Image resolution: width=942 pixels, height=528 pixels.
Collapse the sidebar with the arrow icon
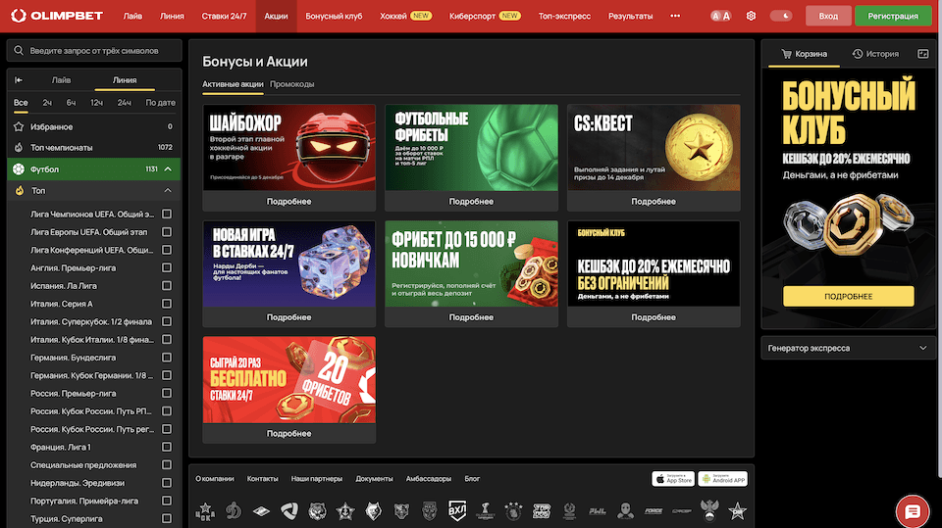(19, 80)
